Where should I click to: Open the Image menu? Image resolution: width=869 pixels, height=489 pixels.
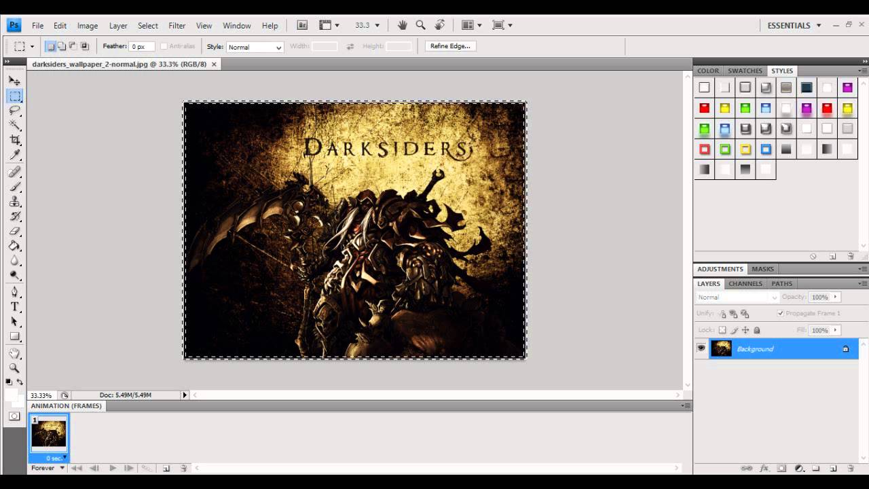[88, 25]
